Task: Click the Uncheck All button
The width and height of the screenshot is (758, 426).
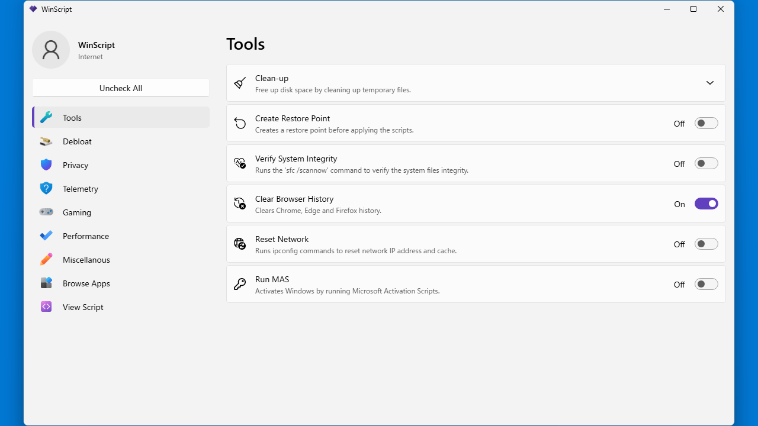Action: click(x=121, y=88)
